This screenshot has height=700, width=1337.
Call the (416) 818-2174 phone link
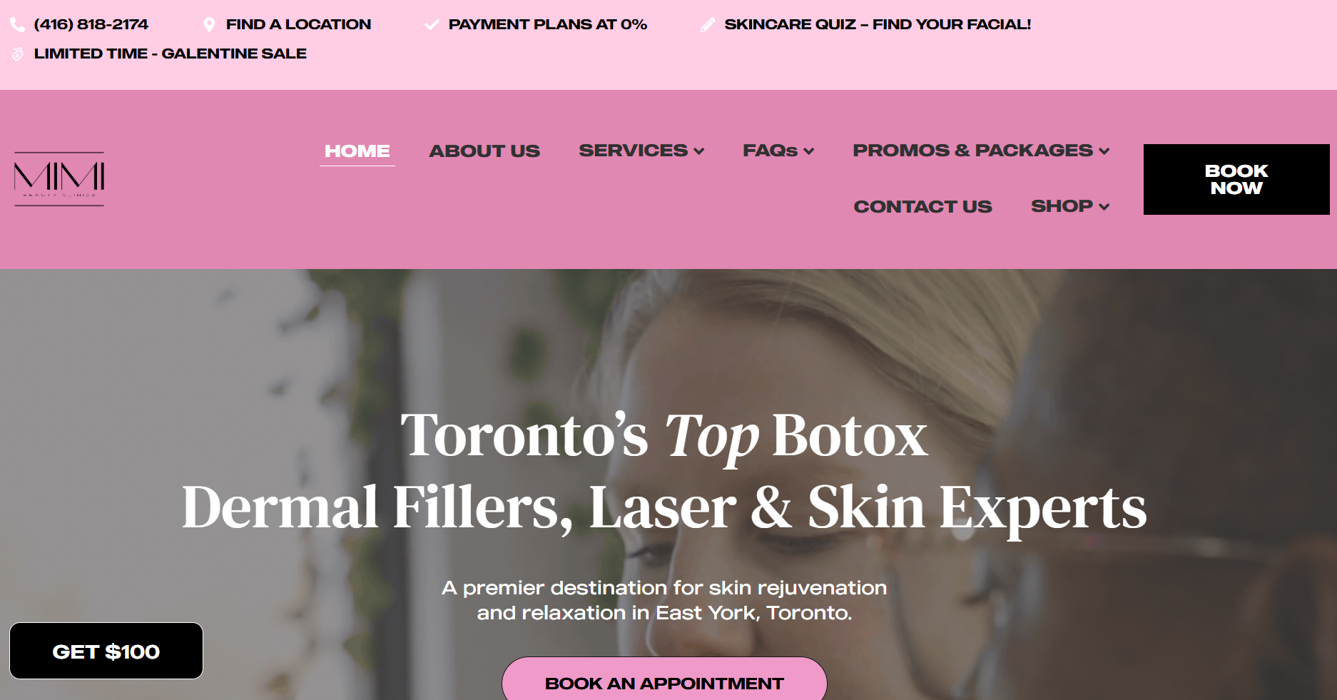[91, 25]
